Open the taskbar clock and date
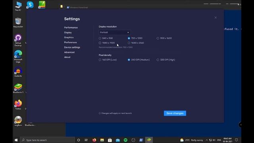254x143 pixels. tap(227, 140)
